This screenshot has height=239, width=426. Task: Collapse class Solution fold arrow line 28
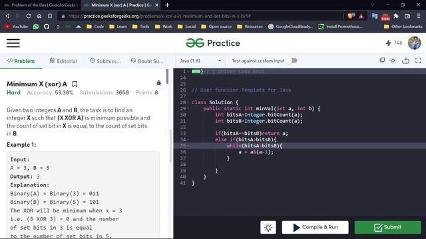tap(188, 102)
